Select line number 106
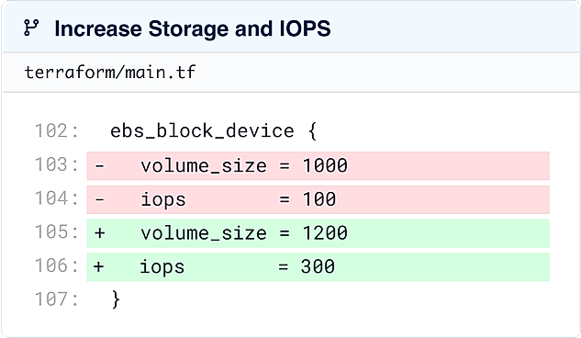The height and width of the screenshot is (338, 581). tap(57, 265)
